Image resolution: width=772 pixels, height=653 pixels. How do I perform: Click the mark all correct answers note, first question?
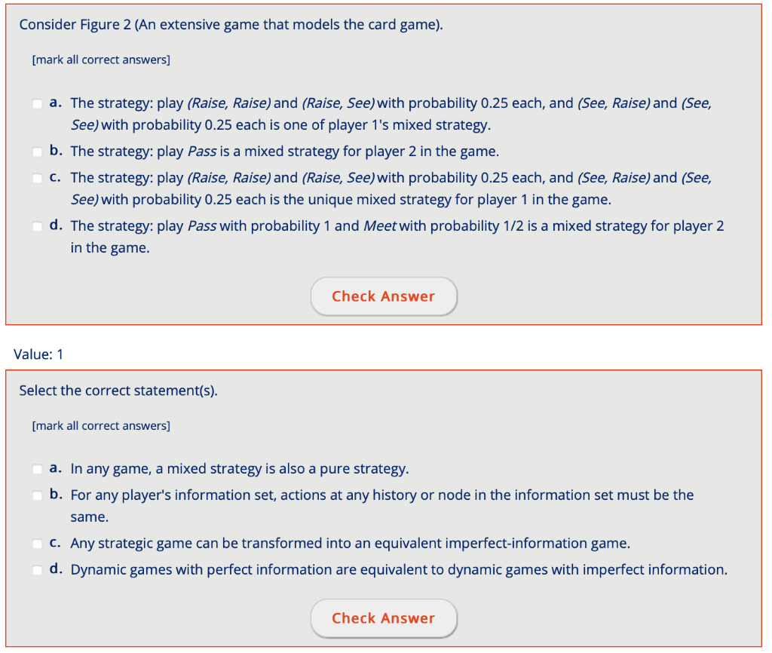(101, 60)
